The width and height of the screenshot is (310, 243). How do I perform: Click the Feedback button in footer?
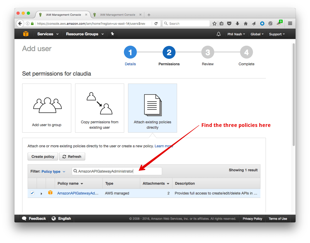(34, 218)
